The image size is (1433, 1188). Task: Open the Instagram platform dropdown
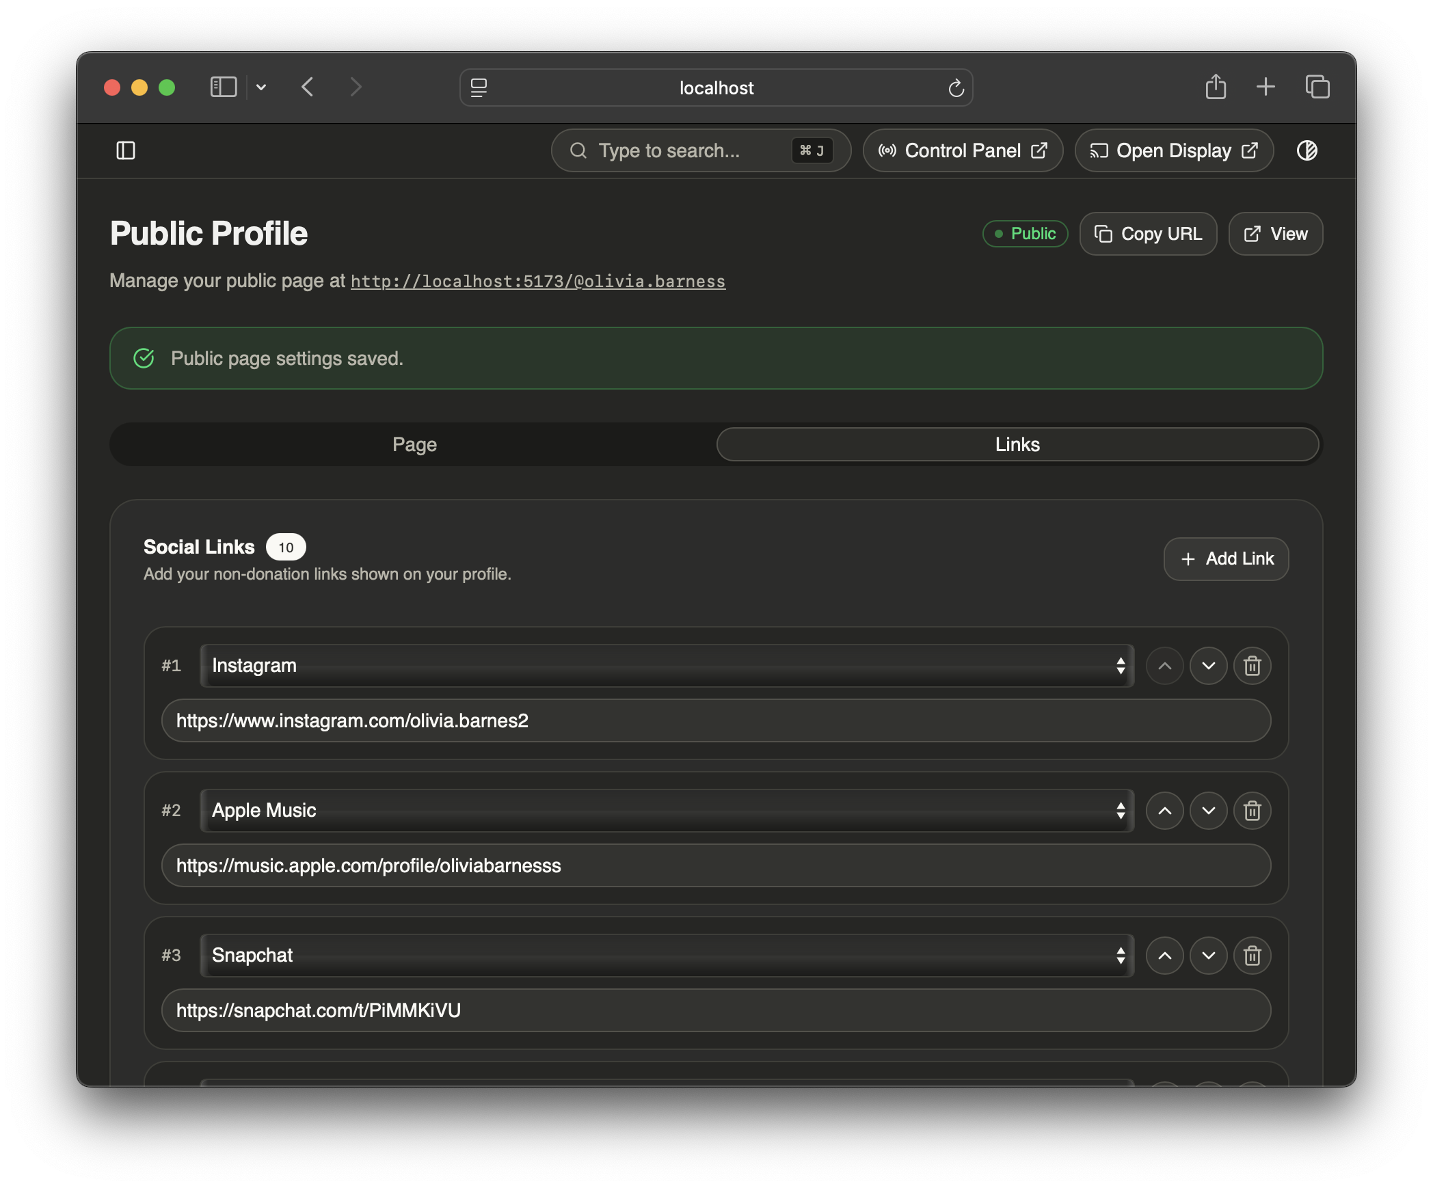667,666
